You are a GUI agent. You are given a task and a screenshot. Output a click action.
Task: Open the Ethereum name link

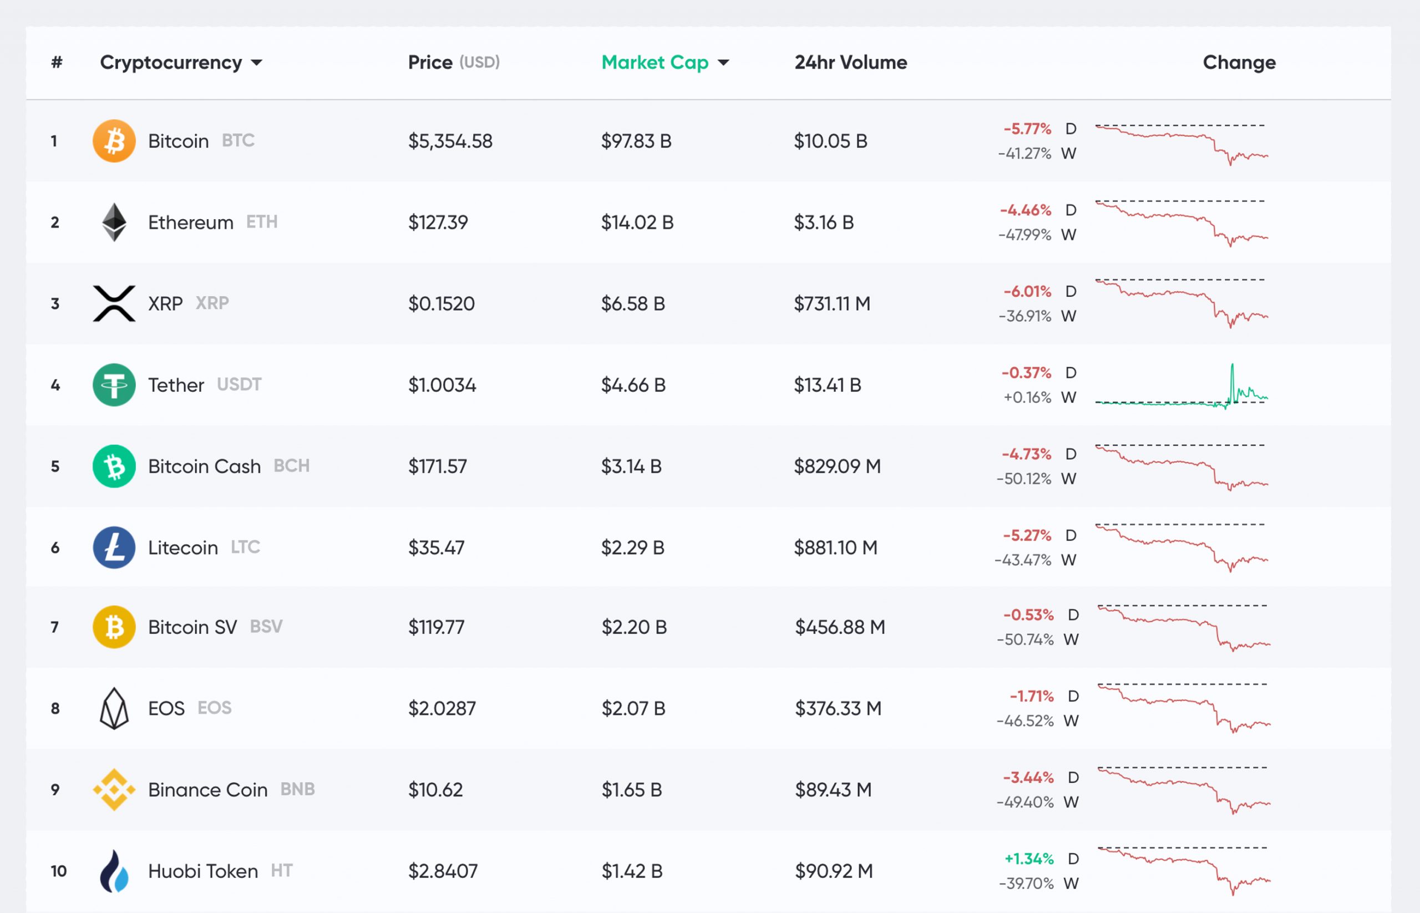point(191,222)
